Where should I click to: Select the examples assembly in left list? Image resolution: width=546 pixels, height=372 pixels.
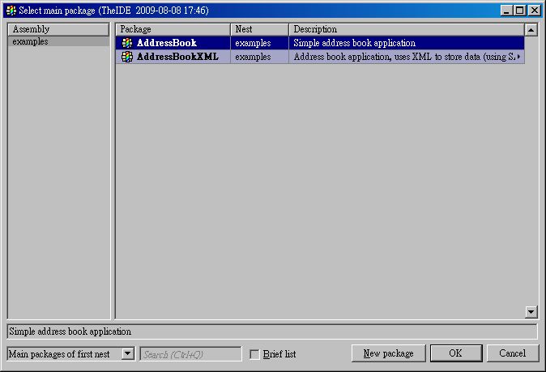point(31,41)
